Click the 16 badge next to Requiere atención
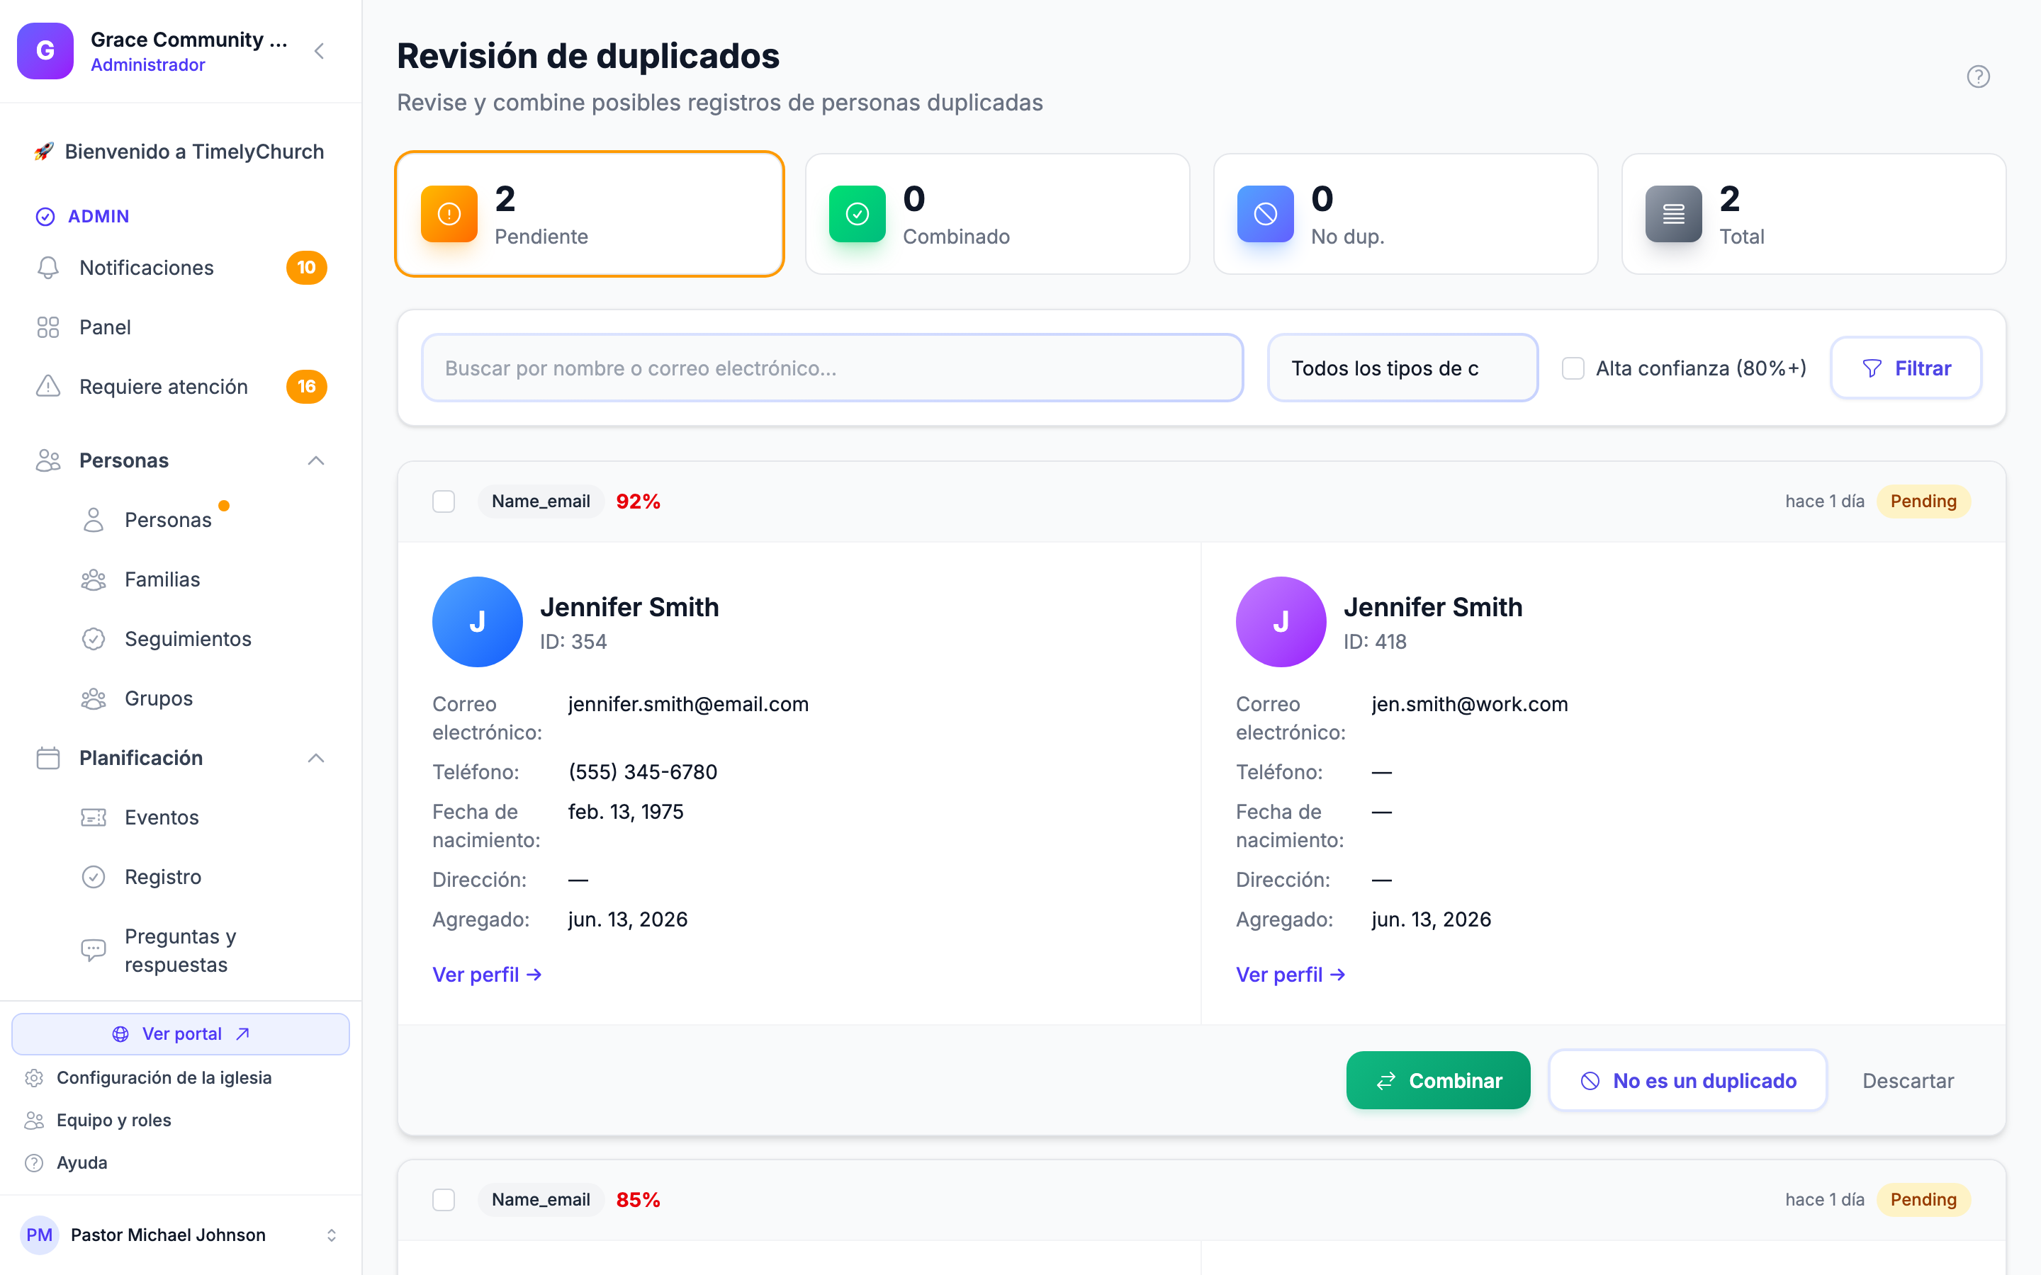This screenshot has width=2041, height=1275. [306, 386]
